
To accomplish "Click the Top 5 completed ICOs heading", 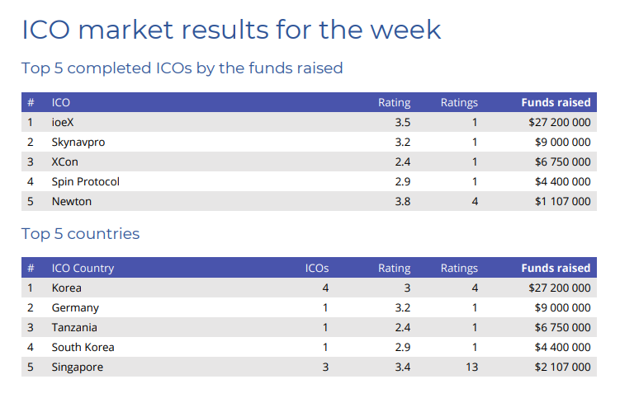I will [x=182, y=68].
